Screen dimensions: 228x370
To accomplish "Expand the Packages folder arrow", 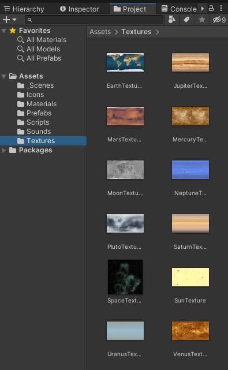I will [4, 150].
